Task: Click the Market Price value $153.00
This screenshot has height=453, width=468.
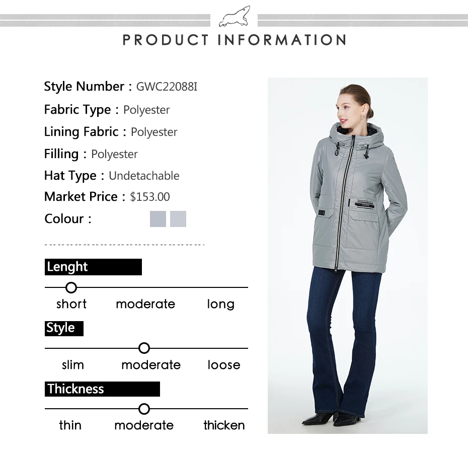Action: point(150,197)
